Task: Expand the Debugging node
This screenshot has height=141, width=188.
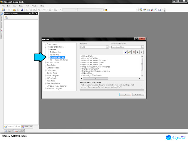Action: [x=45, y=70]
